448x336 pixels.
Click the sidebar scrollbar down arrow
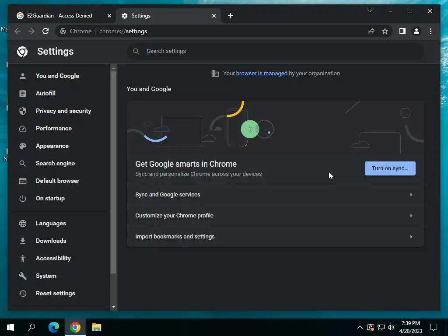pyautogui.click(x=113, y=307)
